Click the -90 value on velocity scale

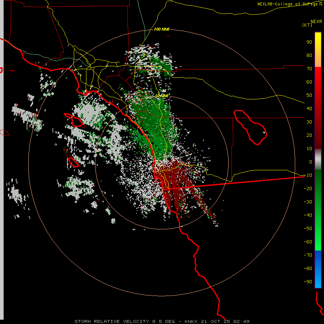(308, 282)
